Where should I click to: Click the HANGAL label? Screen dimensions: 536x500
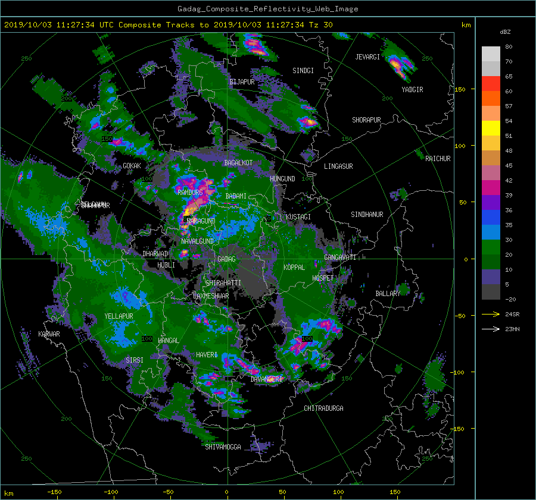click(169, 341)
